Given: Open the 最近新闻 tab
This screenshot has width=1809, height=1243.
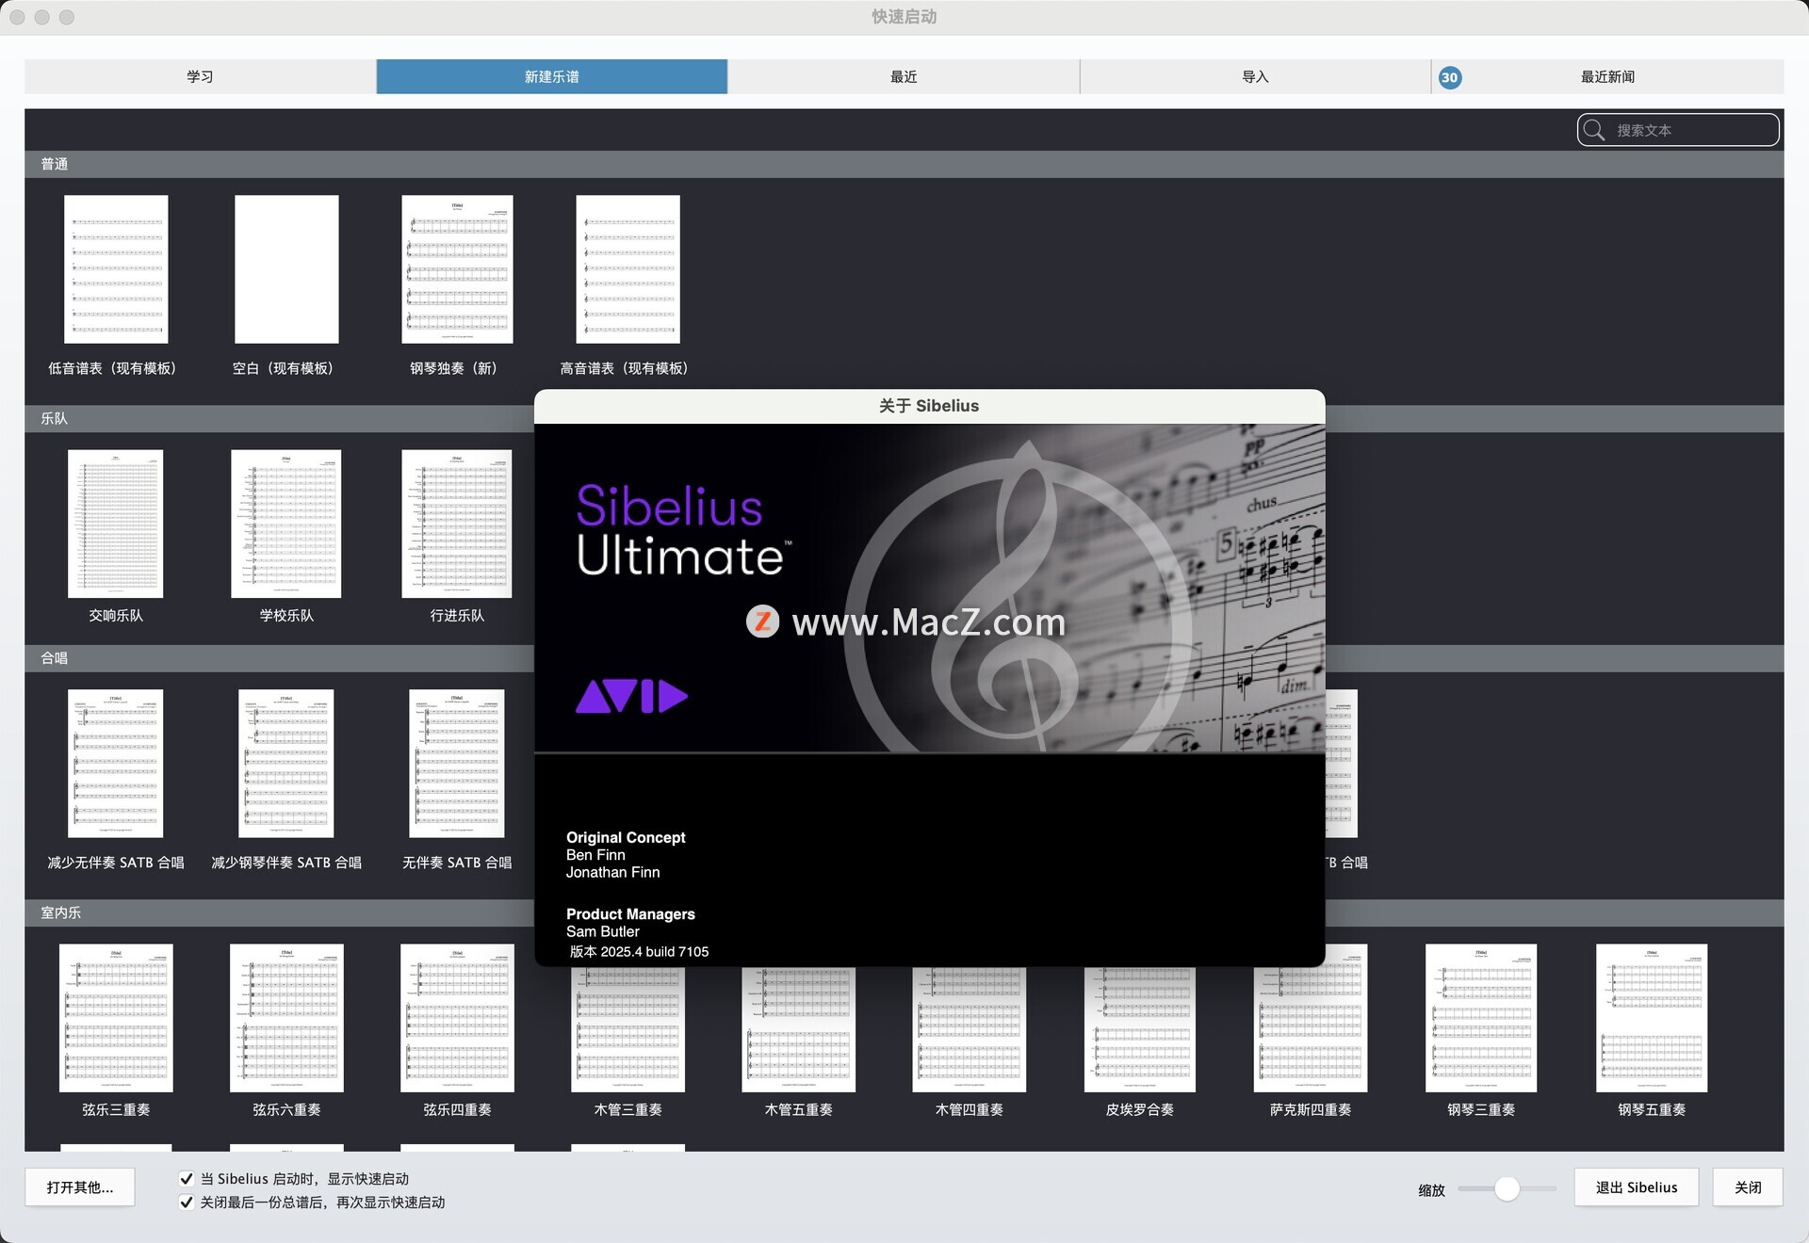Looking at the screenshot, I should point(1607,76).
